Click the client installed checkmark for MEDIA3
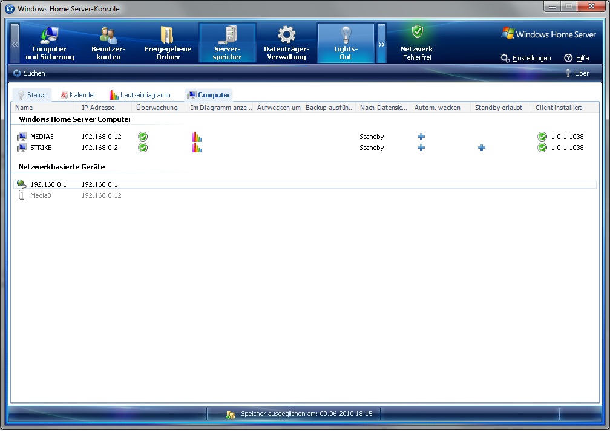Screen dimensions: 610x433 click(542, 137)
